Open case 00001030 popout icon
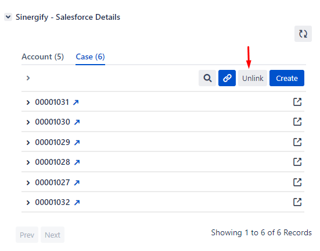 tap(297, 122)
